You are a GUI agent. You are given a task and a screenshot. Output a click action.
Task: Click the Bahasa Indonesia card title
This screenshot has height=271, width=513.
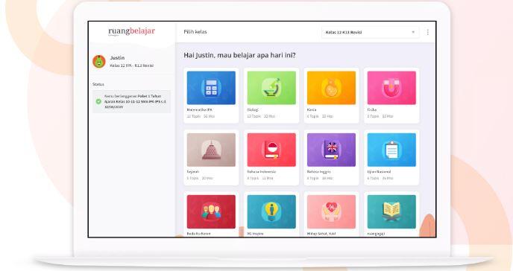(x=262, y=172)
